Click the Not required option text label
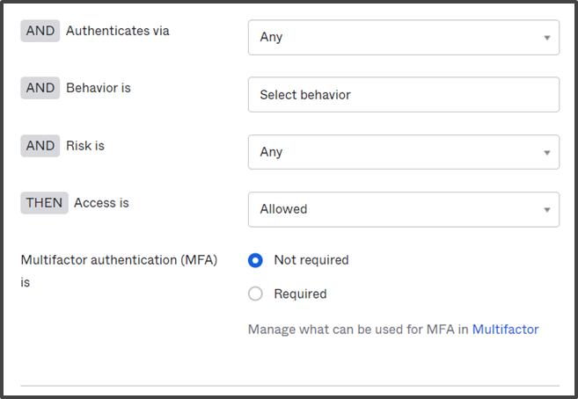 (x=311, y=260)
